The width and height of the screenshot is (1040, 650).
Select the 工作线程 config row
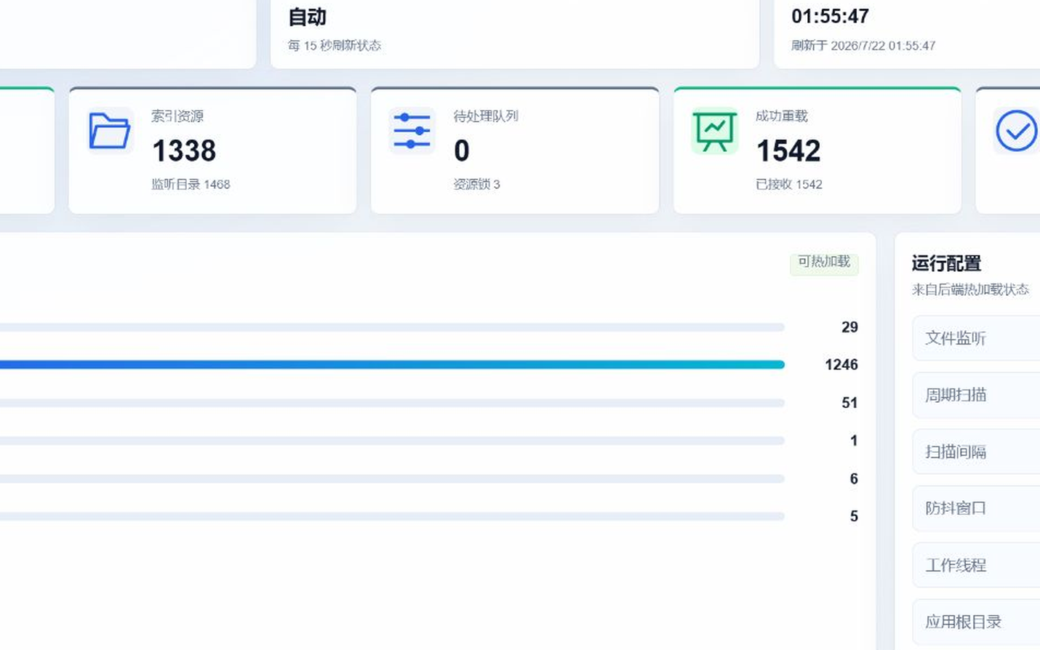pyautogui.click(x=976, y=565)
